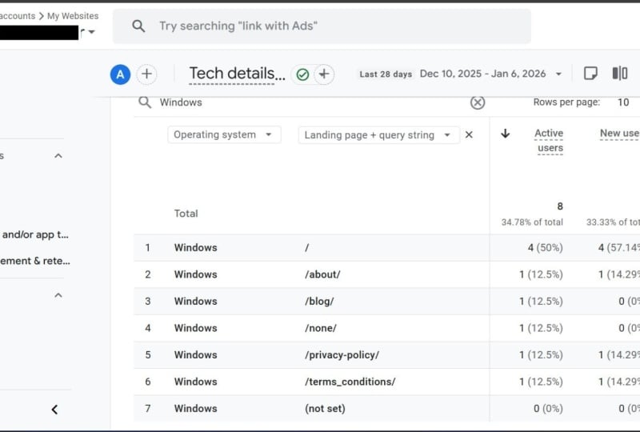Click the table search magnifier icon
Viewport: 640px width, 432px height.
(x=145, y=102)
